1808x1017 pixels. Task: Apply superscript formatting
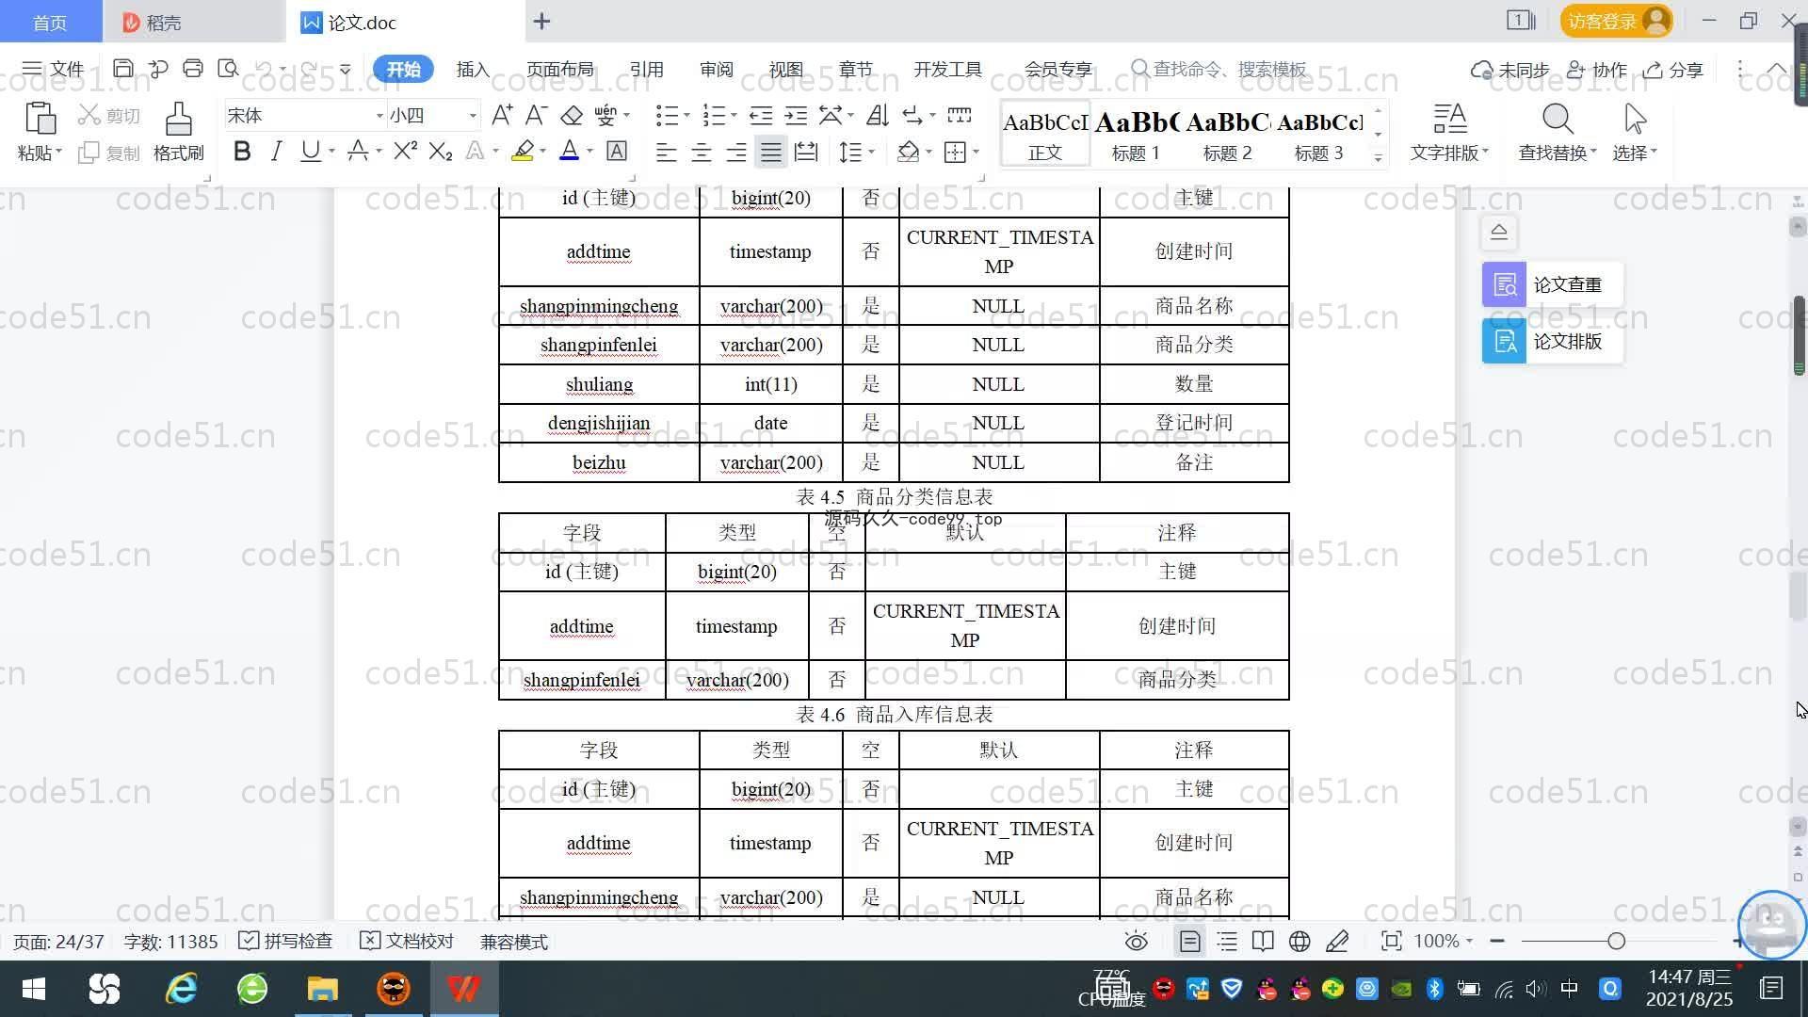click(x=405, y=152)
